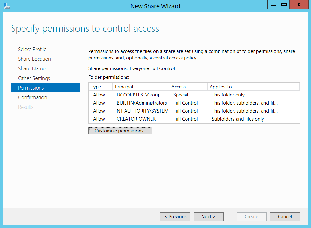Open the Select Profile step
This screenshot has width=311, height=228.
tap(32, 49)
